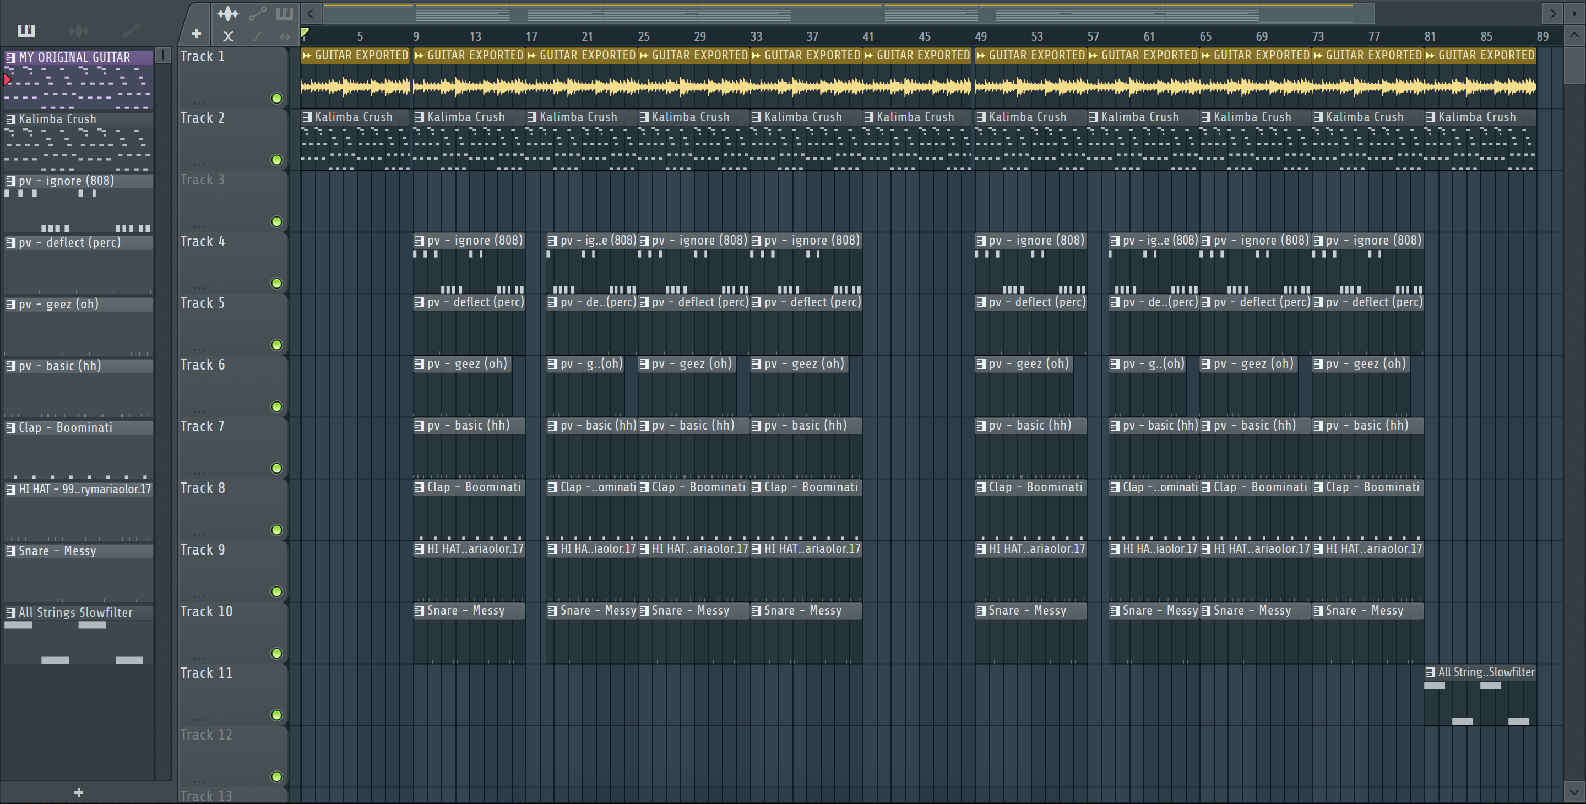Toggle the mute LED on Track 3
The height and width of the screenshot is (804, 1586).
pos(276,221)
